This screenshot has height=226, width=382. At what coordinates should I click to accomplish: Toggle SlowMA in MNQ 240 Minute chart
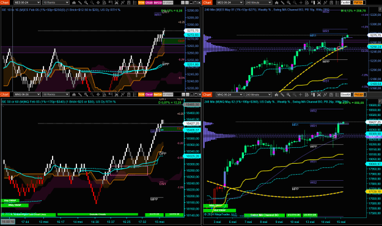(345, 95)
